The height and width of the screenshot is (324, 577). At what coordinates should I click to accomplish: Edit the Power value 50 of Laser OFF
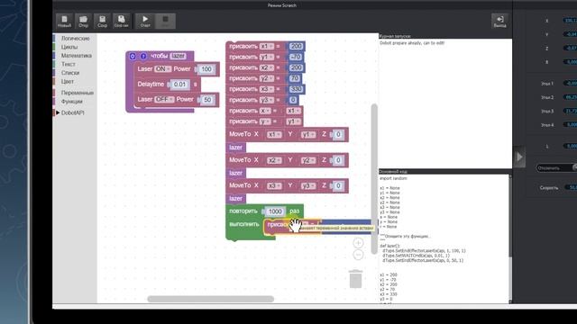[207, 100]
